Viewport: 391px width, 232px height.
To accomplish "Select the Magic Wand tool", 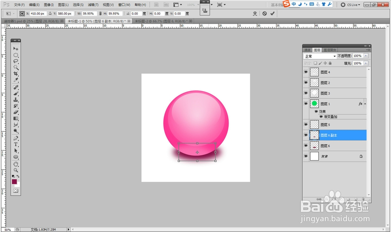I will pos(16,67).
